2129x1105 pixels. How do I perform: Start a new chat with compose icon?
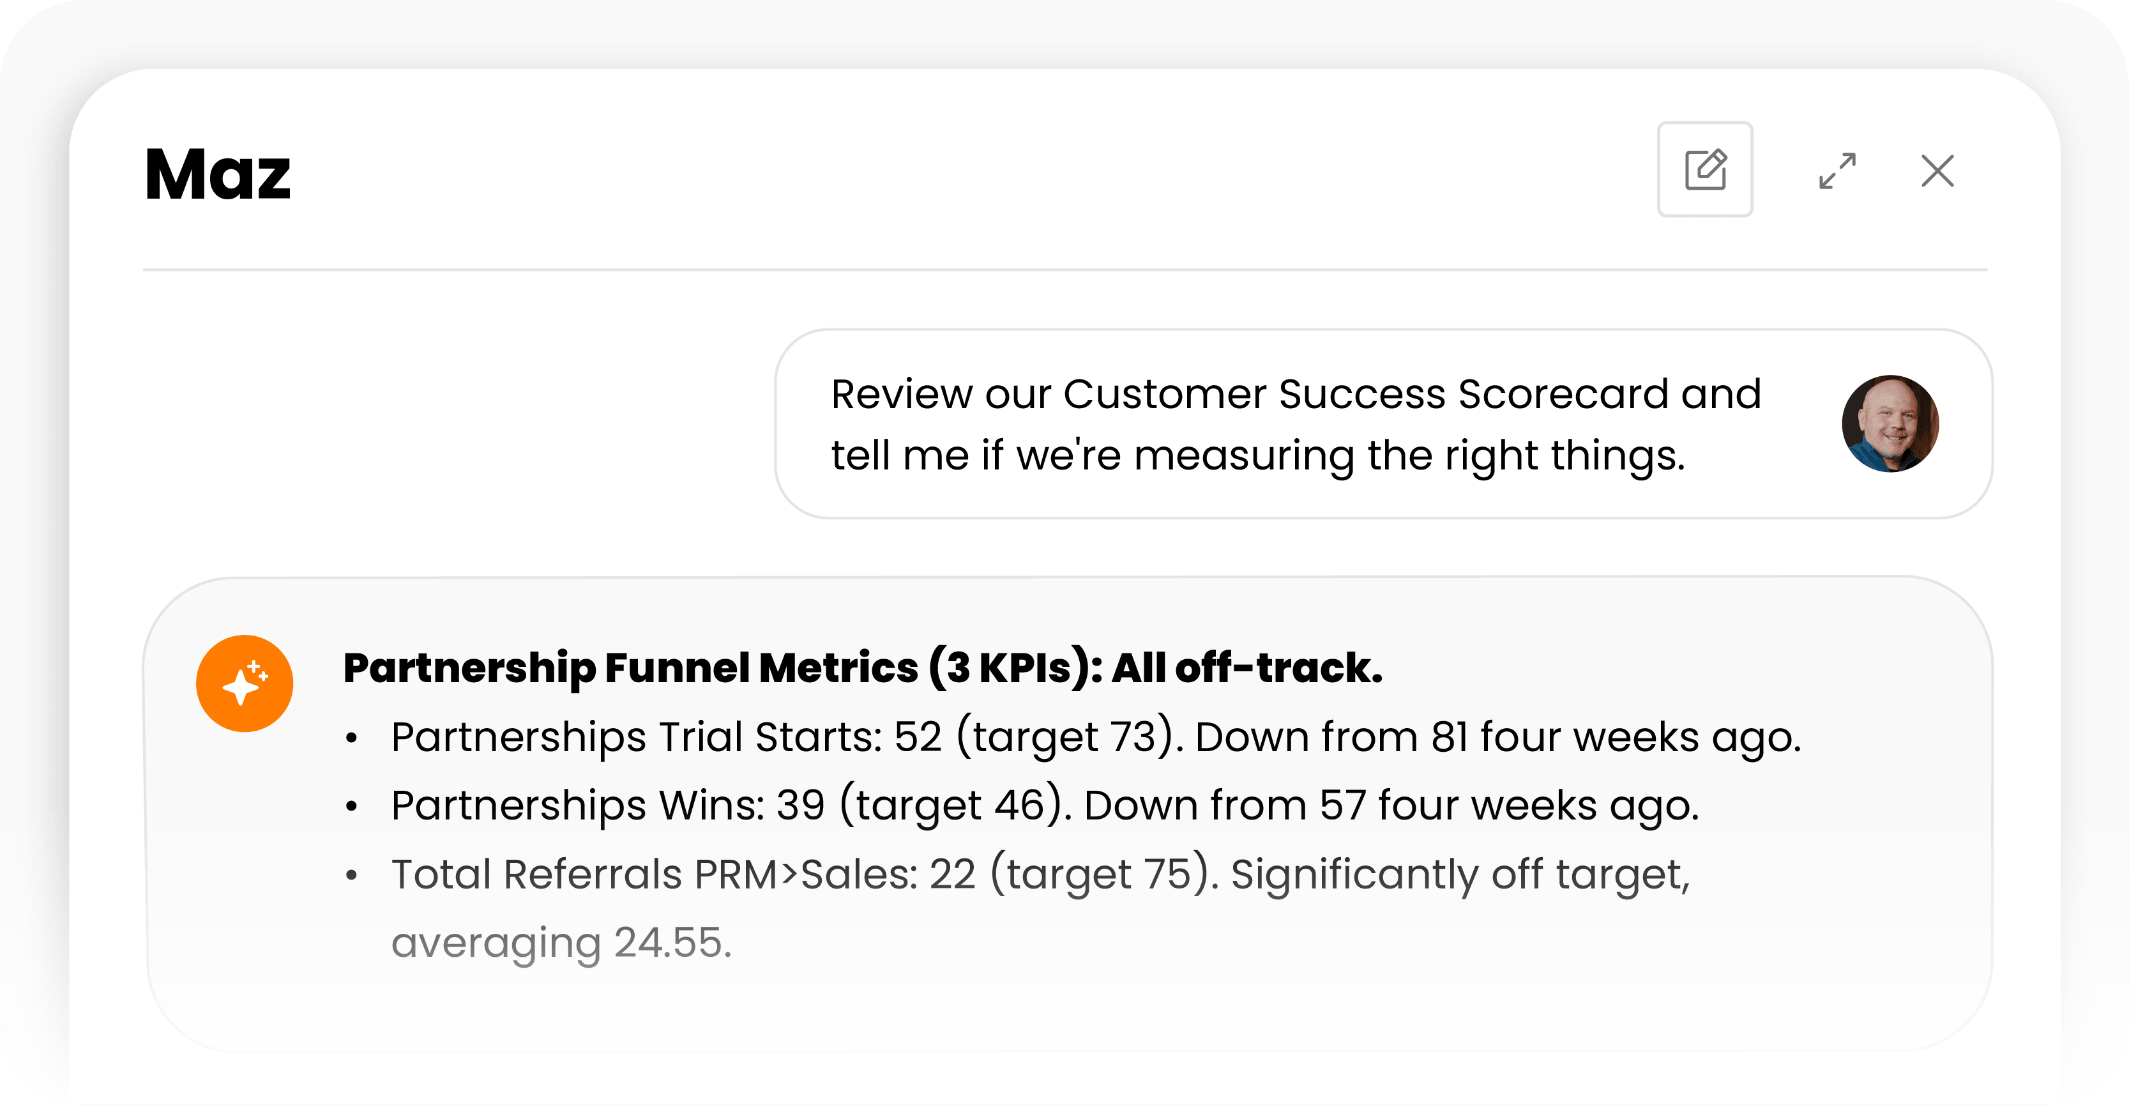tap(1704, 169)
